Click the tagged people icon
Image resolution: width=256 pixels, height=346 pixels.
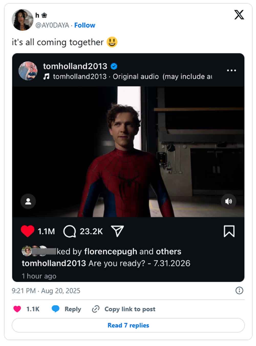pos(28,201)
